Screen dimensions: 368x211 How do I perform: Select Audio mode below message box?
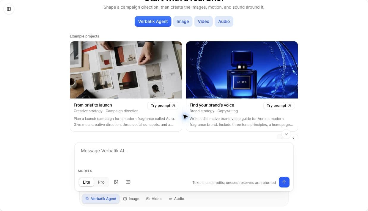click(x=176, y=199)
